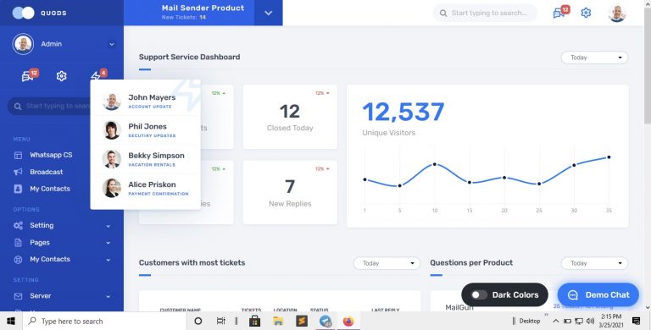Open File Explorer taskbar icon

pyautogui.click(x=278, y=321)
